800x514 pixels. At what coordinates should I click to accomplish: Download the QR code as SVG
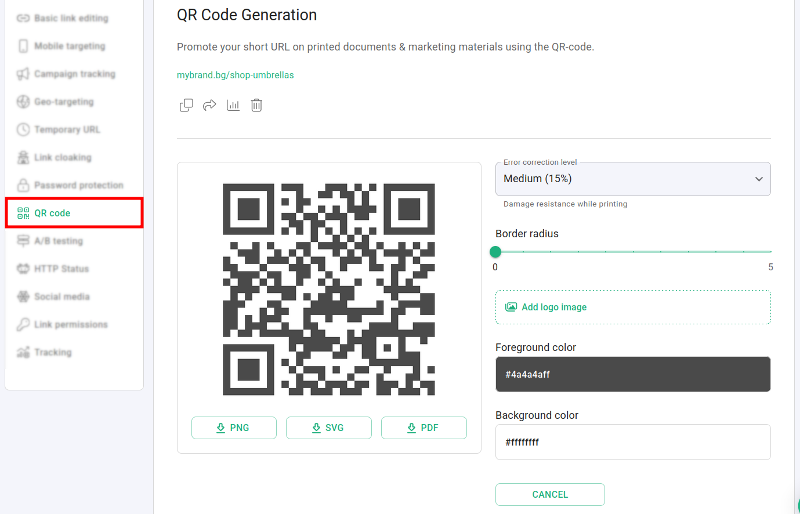pyautogui.click(x=328, y=428)
